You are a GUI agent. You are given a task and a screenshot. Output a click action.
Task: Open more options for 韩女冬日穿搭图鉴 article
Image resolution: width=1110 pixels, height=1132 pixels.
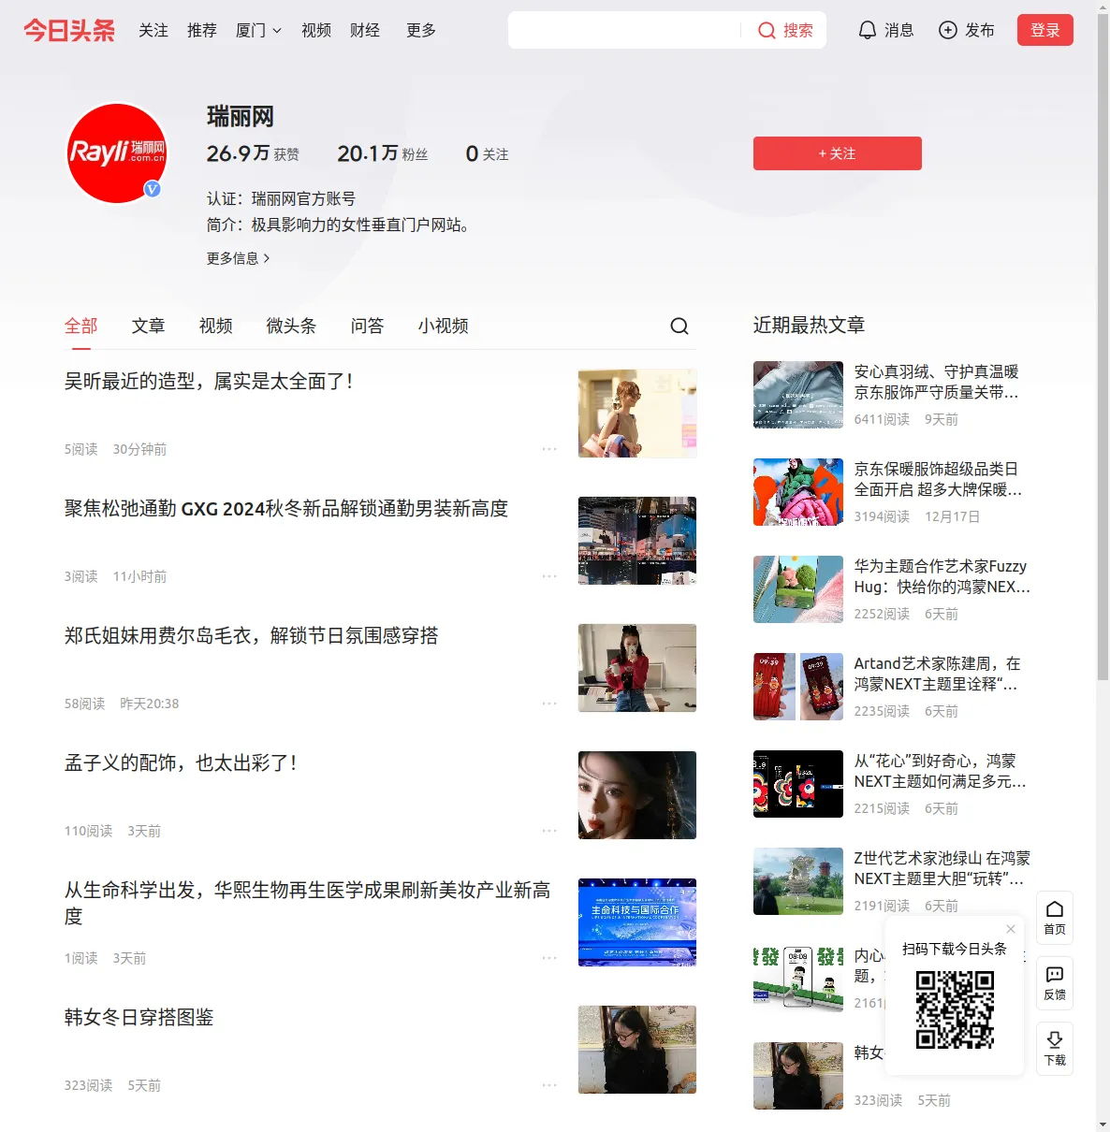pyautogui.click(x=549, y=1085)
